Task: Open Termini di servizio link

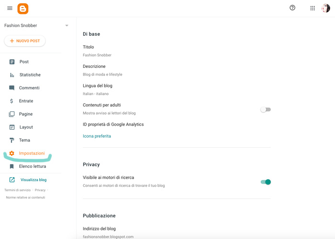Action: [18, 190]
